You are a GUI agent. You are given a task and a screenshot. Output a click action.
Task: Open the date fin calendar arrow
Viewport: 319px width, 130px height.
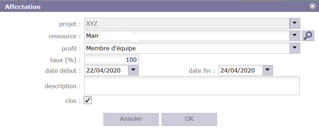[268, 70]
